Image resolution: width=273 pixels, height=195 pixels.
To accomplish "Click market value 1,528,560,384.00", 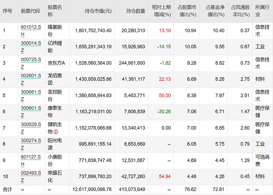I will click(x=93, y=63).
